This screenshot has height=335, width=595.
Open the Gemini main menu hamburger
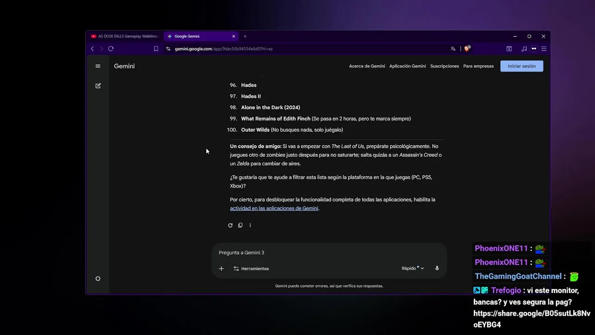[x=98, y=66]
